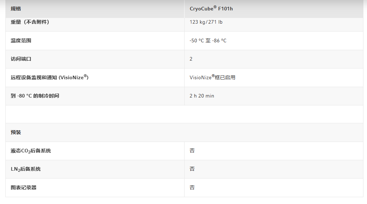Select the CryoCube F101h column header
The image size is (367, 204).
tap(211, 9)
